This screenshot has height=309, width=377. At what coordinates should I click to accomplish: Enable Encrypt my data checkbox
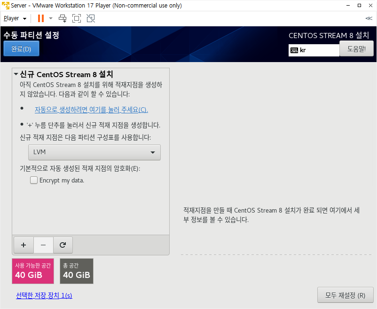coord(34,180)
